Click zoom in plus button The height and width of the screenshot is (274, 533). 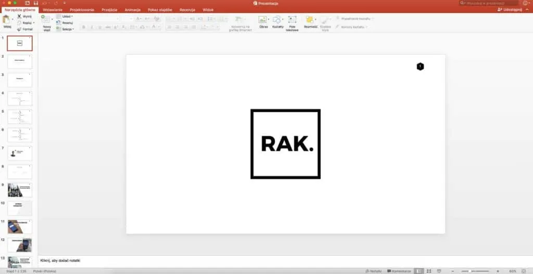click(498, 271)
